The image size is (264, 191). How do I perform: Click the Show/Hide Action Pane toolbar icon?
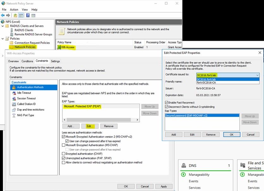[x=33, y=16]
